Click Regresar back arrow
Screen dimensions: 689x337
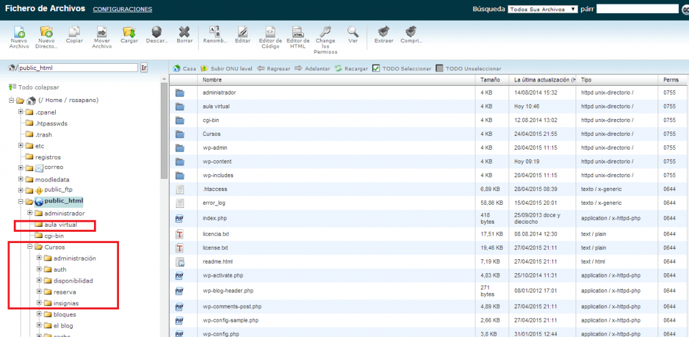click(273, 68)
